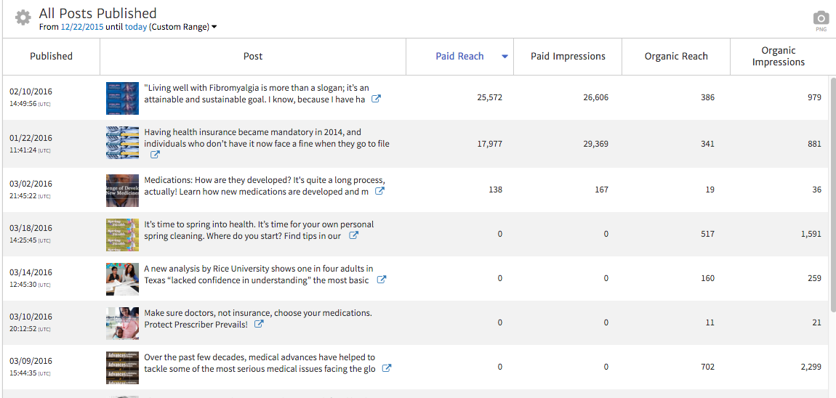Open external link for Fibromyalgia post
This screenshot has width=836, height=398.
coord(376,99)
